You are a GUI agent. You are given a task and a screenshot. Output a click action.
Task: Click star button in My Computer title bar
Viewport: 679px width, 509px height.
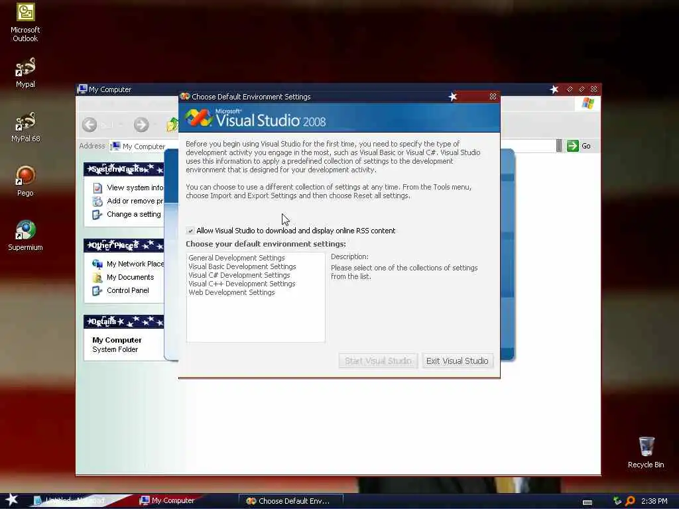554,89
